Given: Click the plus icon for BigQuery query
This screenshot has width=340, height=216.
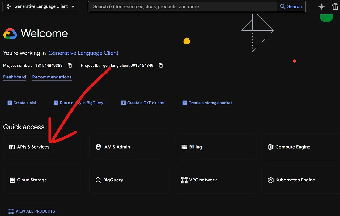Looking at the screenshot, I should [56, 103].
